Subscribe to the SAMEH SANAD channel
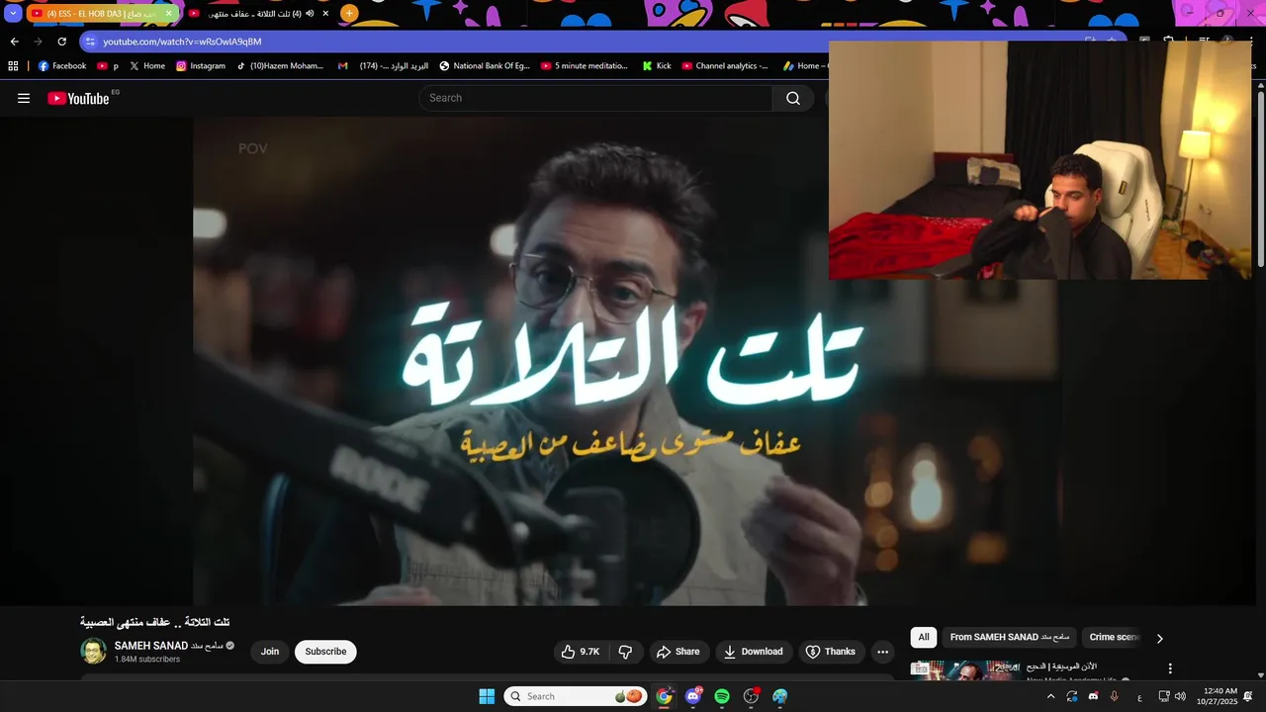 (325, 652)
